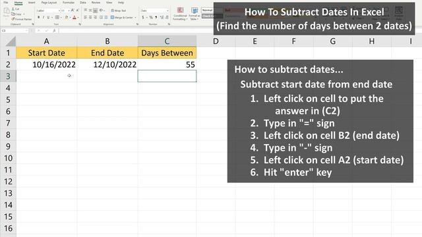The width and height of the screenshot is (422, 237).
Task: Select row 2 header
Action: [8, 65]
